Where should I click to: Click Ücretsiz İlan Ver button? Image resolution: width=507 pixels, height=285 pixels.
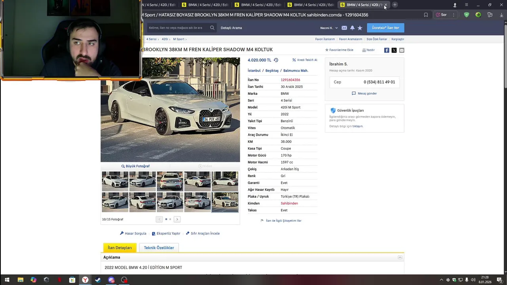point(385,28)
